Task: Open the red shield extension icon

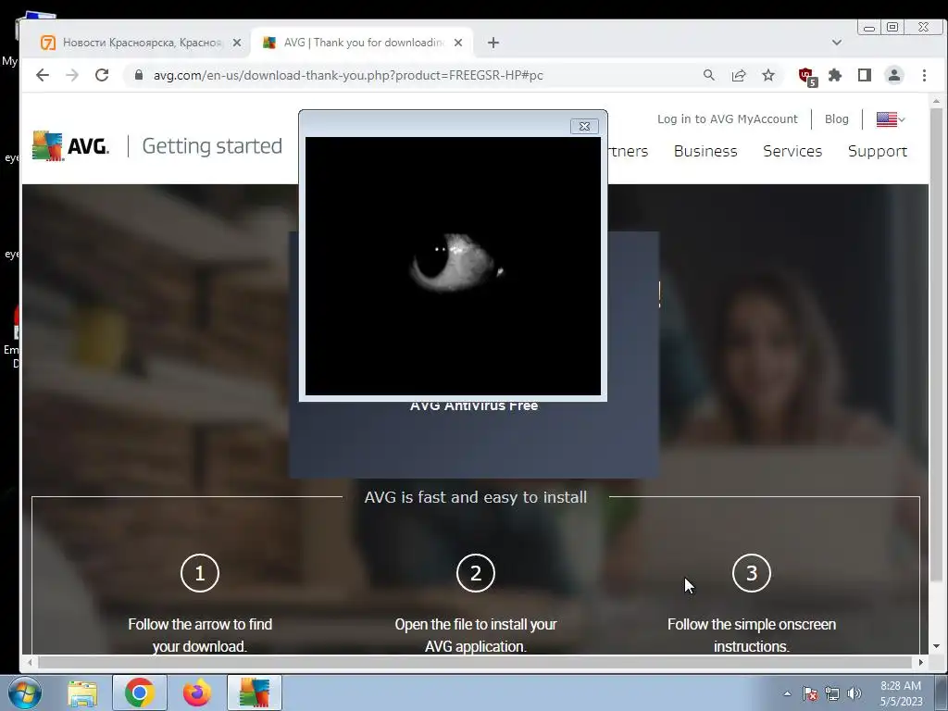Action: (807, 76)
